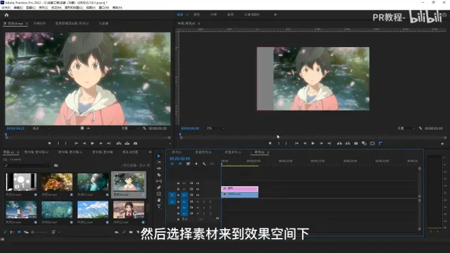Open Program monitor zoom level dropdown
This screenshot has height=253, width=450.
tap(215, 128)
